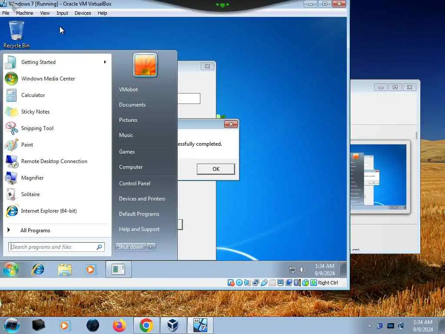Image resolution: width=445 pixels, height=334 pixels.
Task: Click the user account picture in Start menu
Action: click(145, 65)
